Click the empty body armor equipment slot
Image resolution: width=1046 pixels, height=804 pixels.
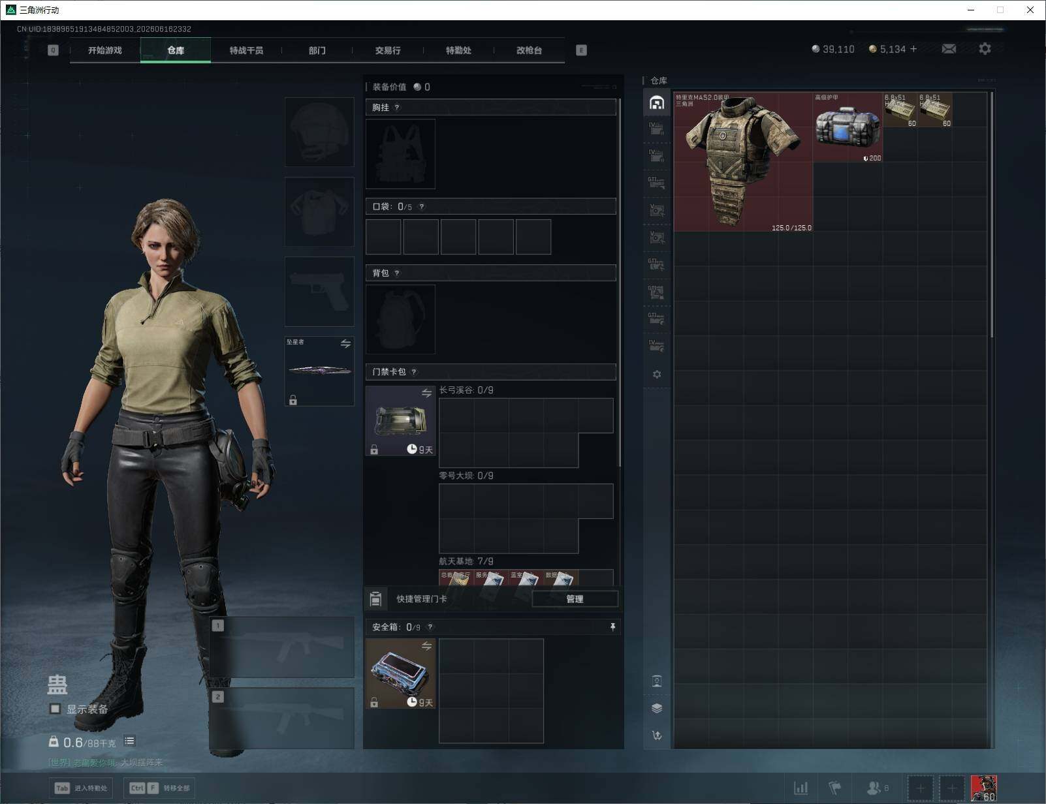319,212
